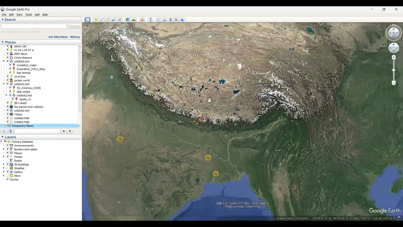
Task: Select the Add Path tool
Action: point(108,20)
